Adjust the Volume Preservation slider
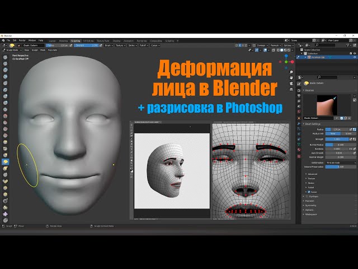Screen dimensions: 358x269 341,167
